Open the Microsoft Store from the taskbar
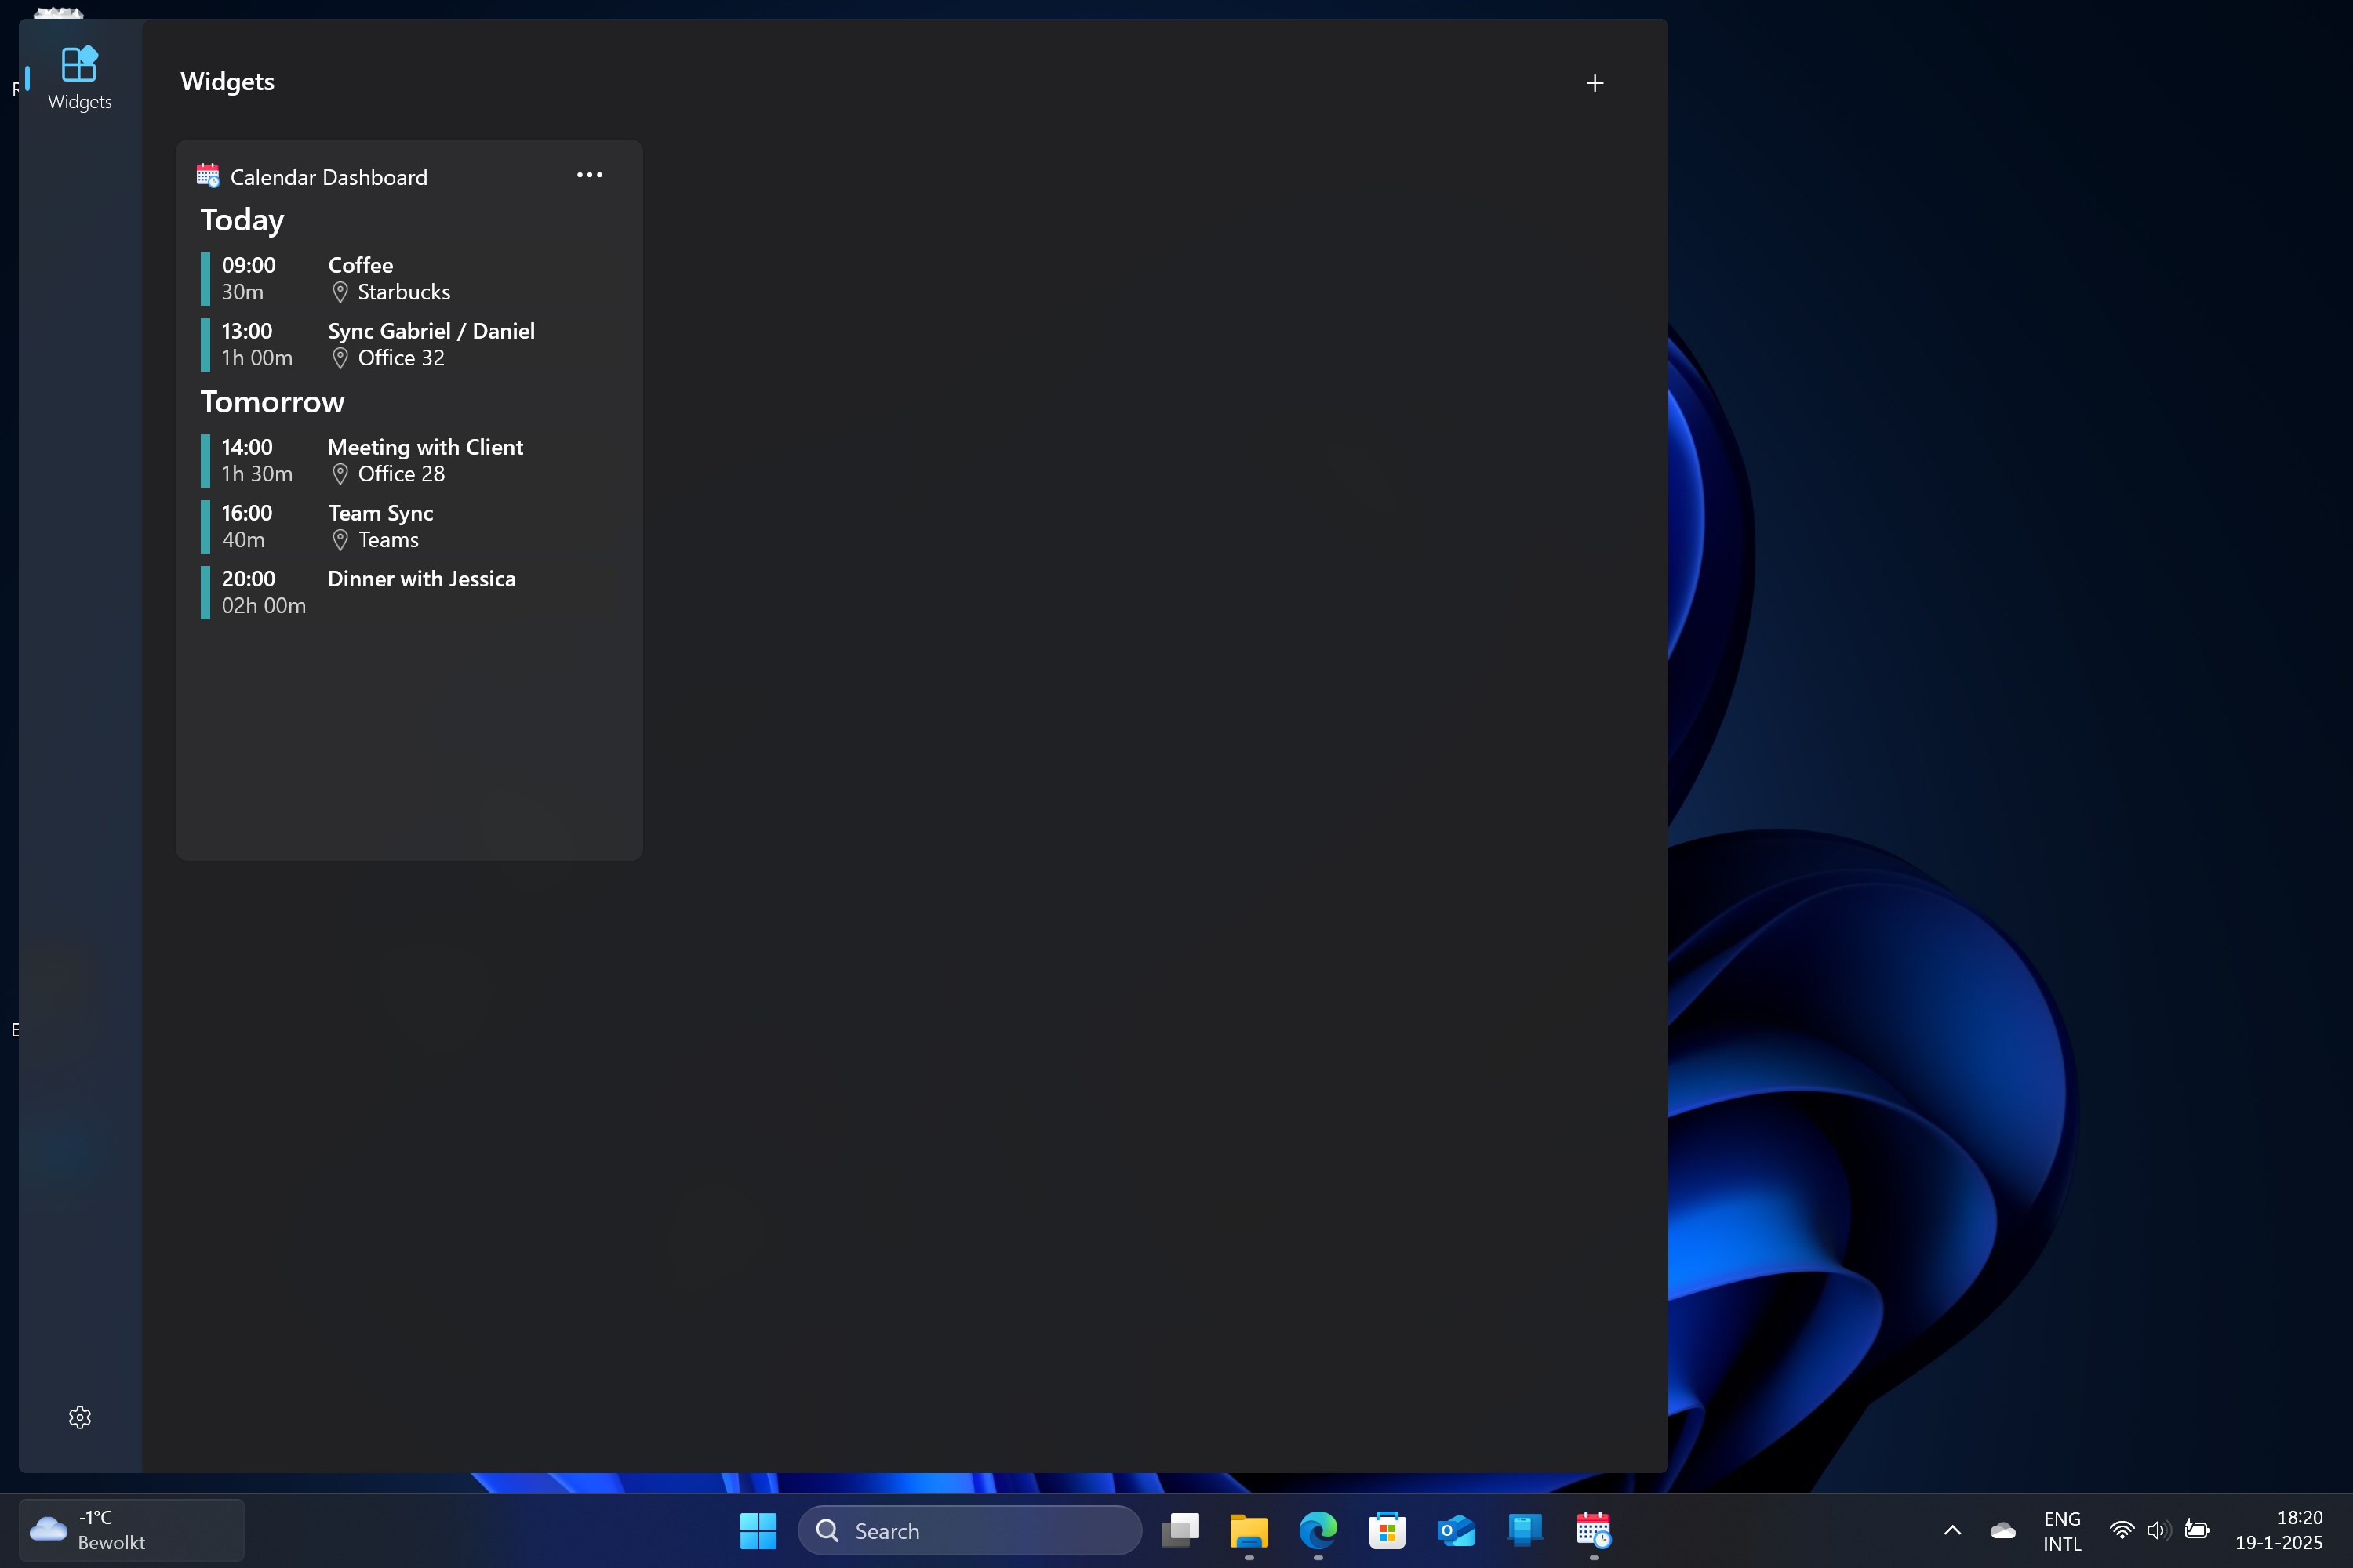The width and height of the screenshot is (2353, 1568). pyautogui.click(x=1387, y=1530)
